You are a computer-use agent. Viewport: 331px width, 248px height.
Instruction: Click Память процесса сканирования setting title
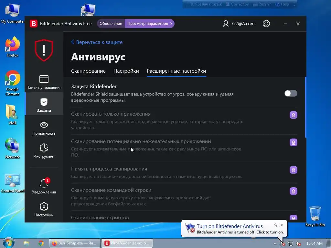point(109,169)
